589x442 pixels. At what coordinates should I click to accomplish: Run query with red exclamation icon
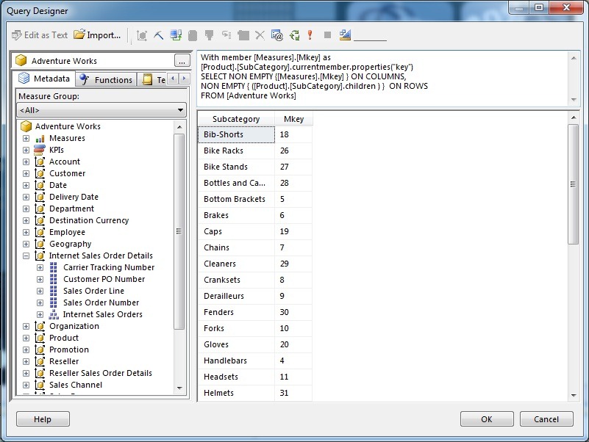(310, 35)
